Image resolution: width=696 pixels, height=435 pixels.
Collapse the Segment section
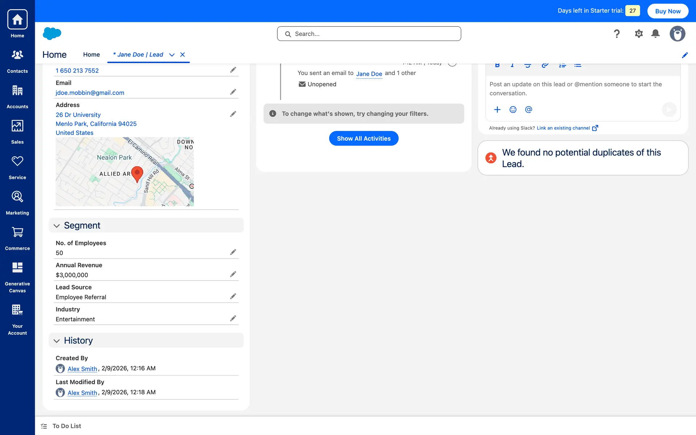pyautogui.click(x=57, y=226)
